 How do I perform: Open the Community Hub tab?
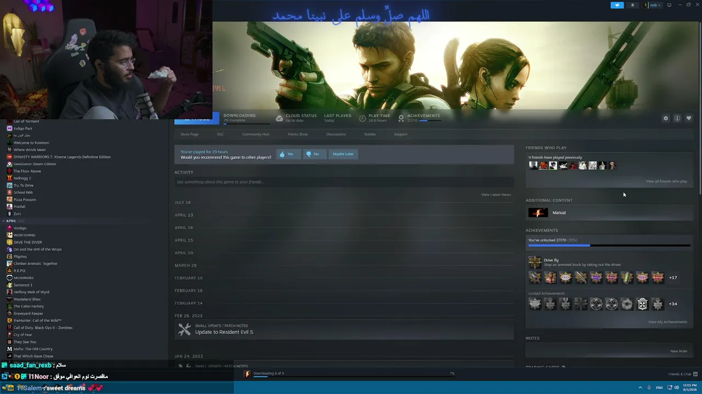(256, 134)
